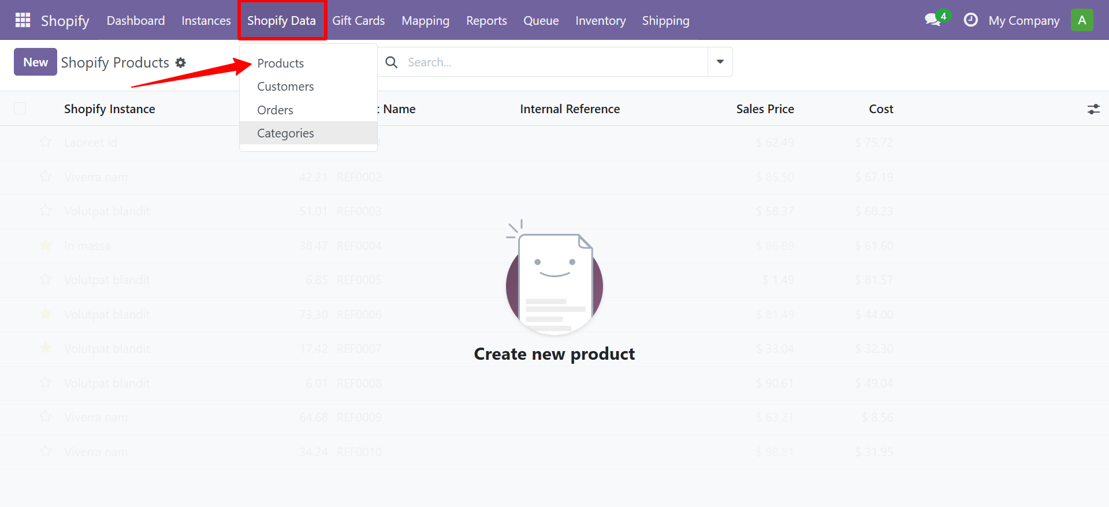Tick the select-all checkbox in header
Viewport: 1109px width, 507px height.
[x=20, y=109]
